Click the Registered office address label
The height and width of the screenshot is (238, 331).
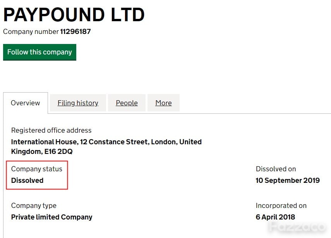click(x=51, y=130)
